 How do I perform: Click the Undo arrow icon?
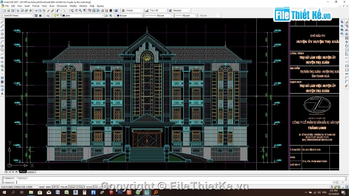click(58, 10)
